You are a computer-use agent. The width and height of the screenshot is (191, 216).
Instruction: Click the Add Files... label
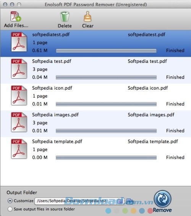pyautogui.click(x=16, y=26)
